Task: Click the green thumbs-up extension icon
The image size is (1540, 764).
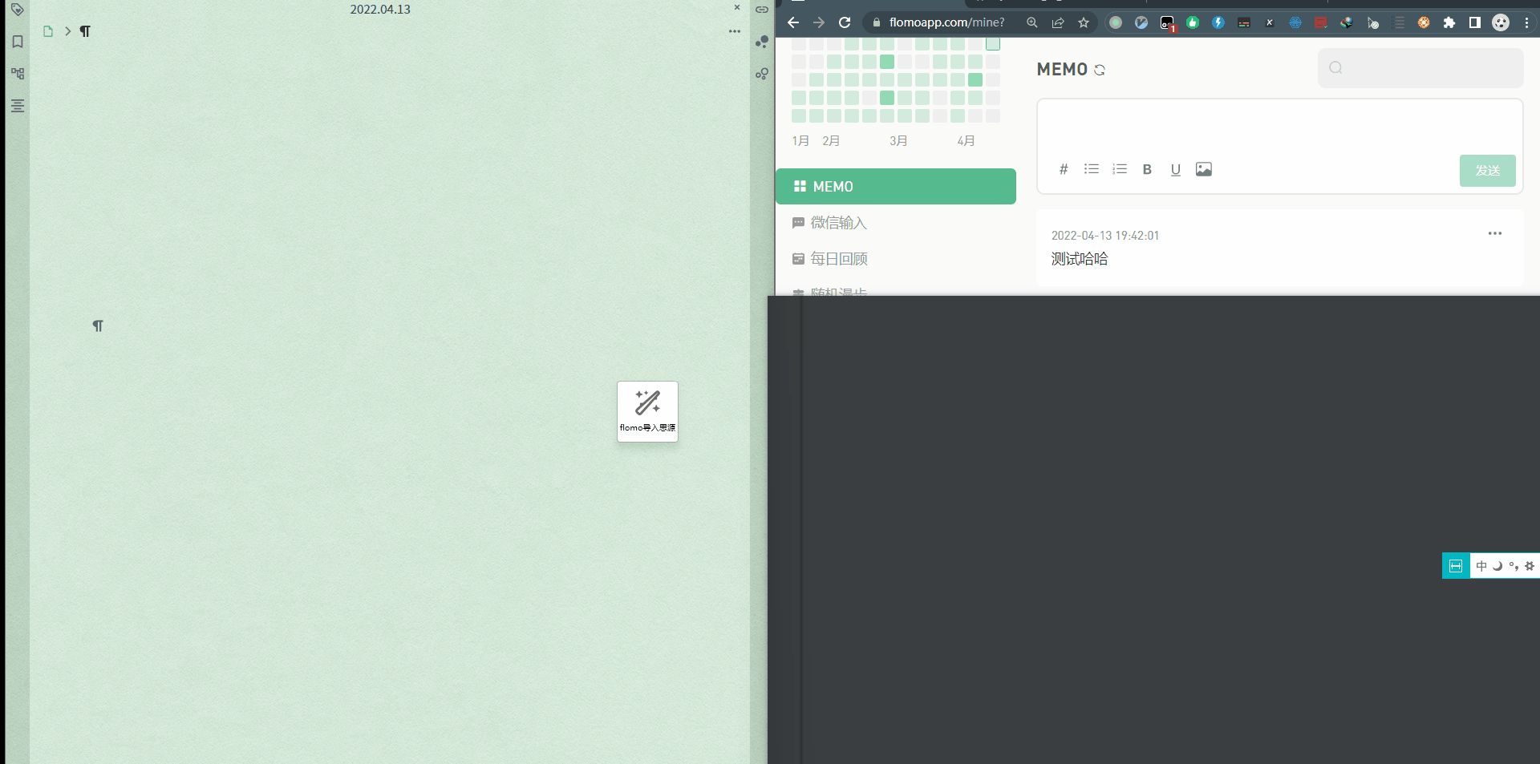Action: coord(1193,22)
